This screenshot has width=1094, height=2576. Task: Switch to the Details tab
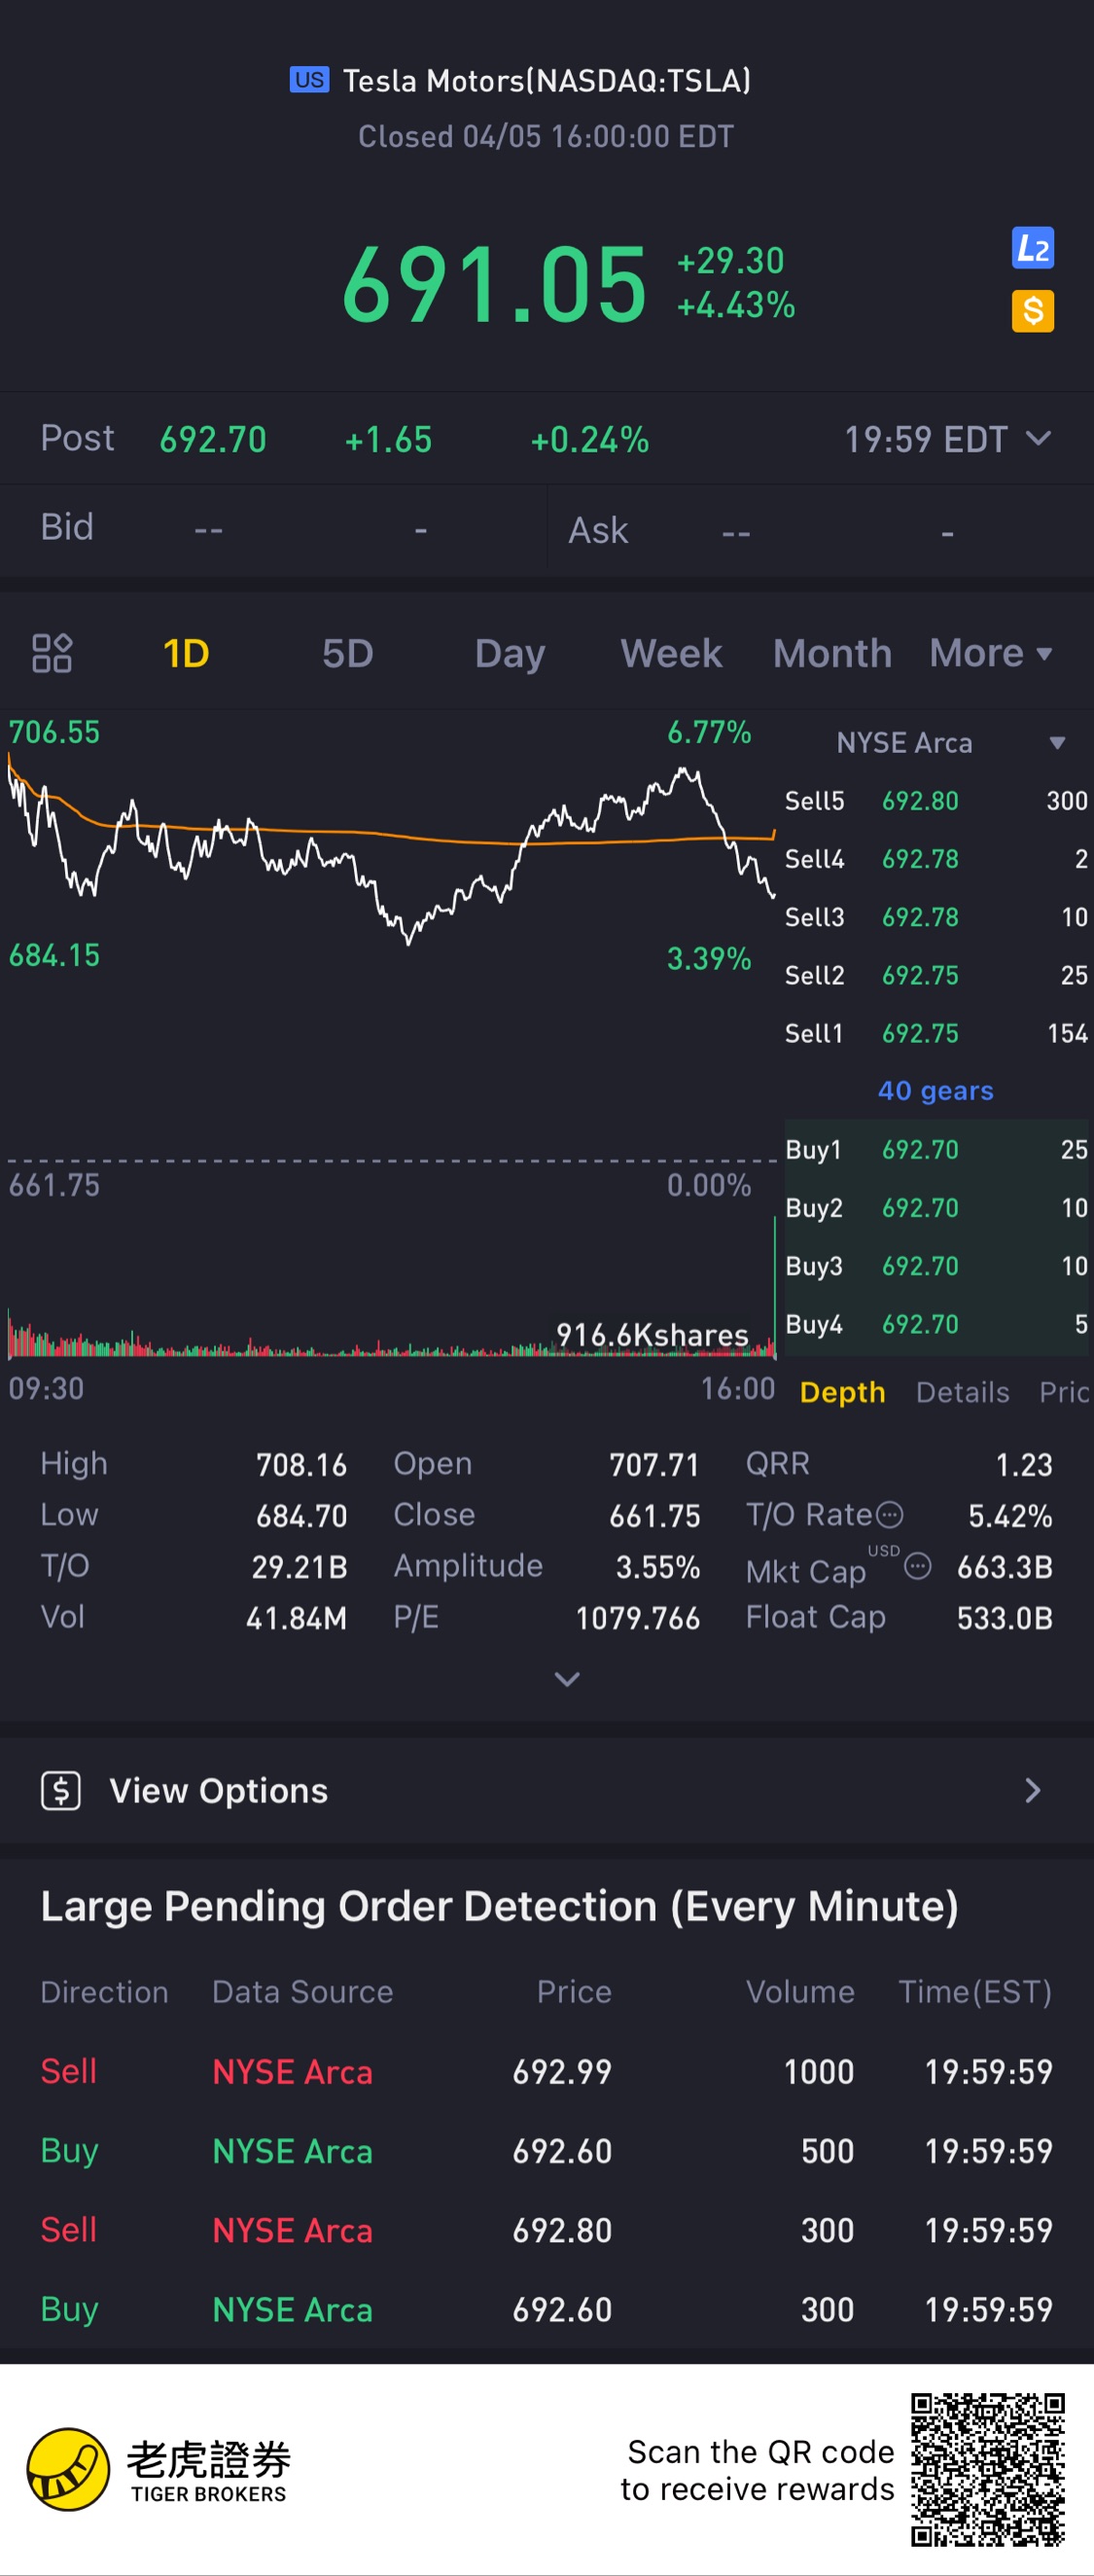point(962,1392)
